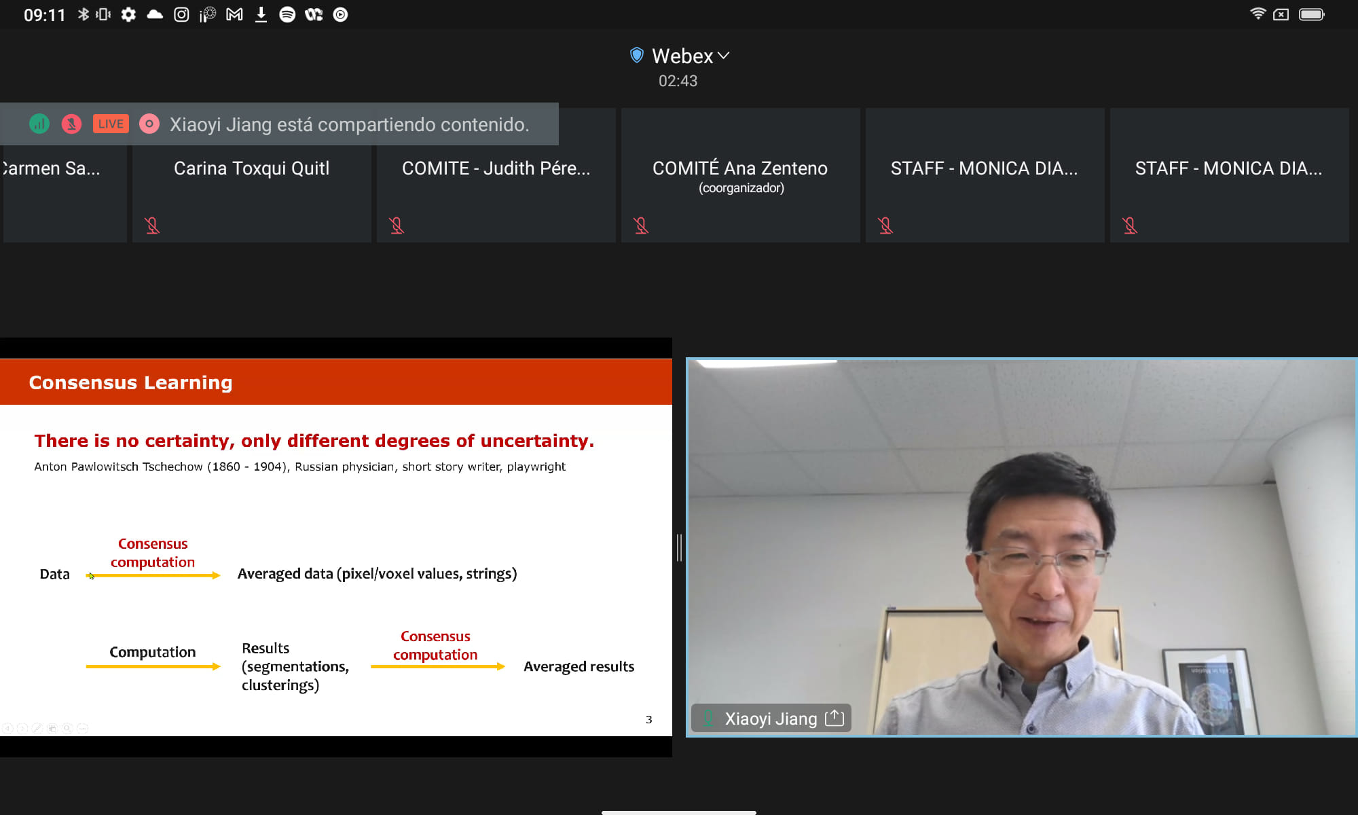The image size is (1358, 815).
Task: Tap the red muted microphone indicator
Action: pyautogui.click(x=71, y=124)
